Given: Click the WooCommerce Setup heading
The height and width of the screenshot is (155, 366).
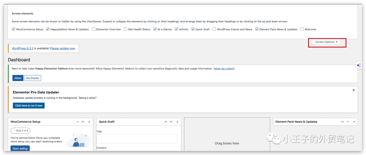Looking at the screenshot, I should pos(25,122).
